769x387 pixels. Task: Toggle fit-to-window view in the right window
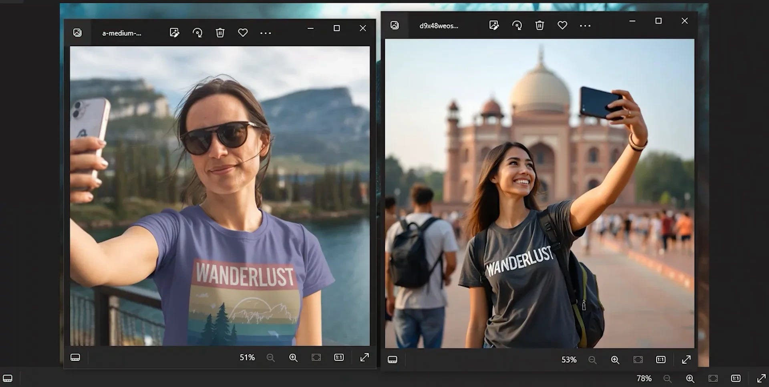637,360
